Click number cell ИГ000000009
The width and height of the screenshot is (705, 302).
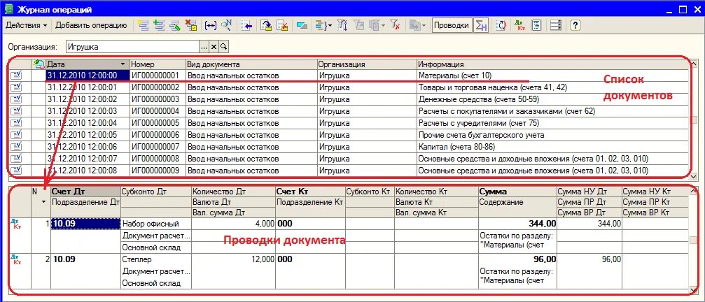point(158,171)
